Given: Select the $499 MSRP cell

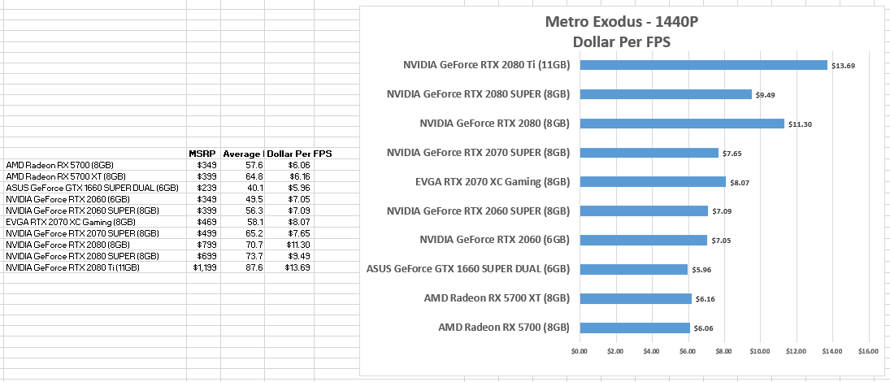Looking at the screenshot, I should pos(204,233).
